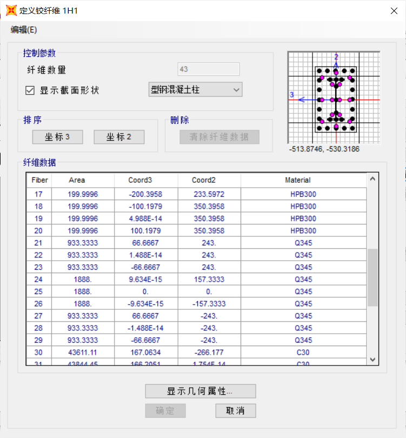406x438 pixels.
Task: Click Coord3 cell 1.488E-14 in row 22
Action: coord(146,255)
